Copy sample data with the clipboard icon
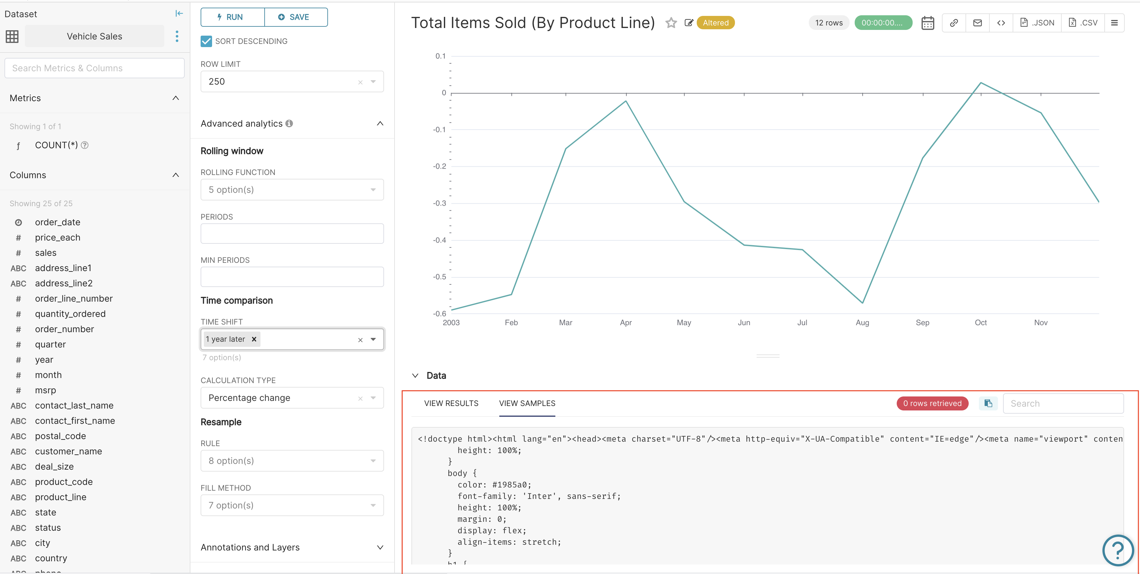Image resolution: width=1140 pixels, height=574 pixels. 988,403
